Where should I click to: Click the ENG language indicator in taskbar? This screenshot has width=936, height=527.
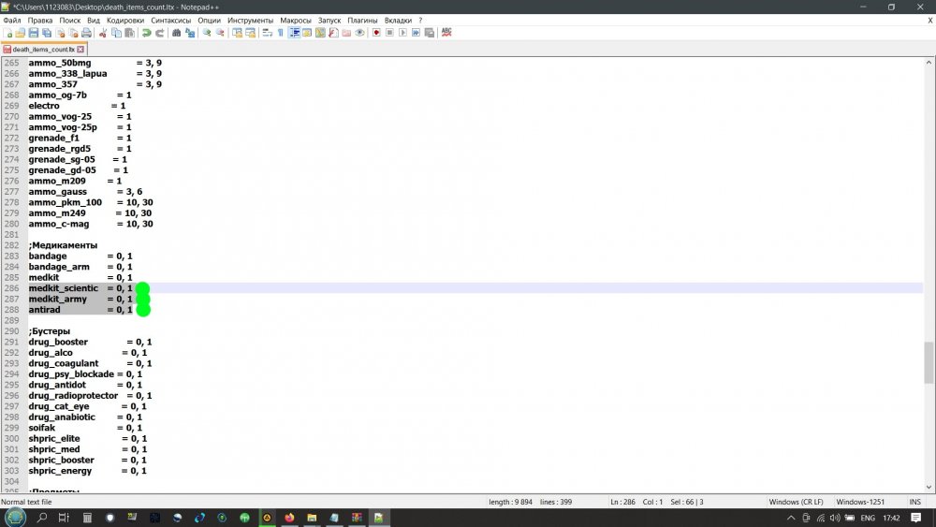point(868,518)
